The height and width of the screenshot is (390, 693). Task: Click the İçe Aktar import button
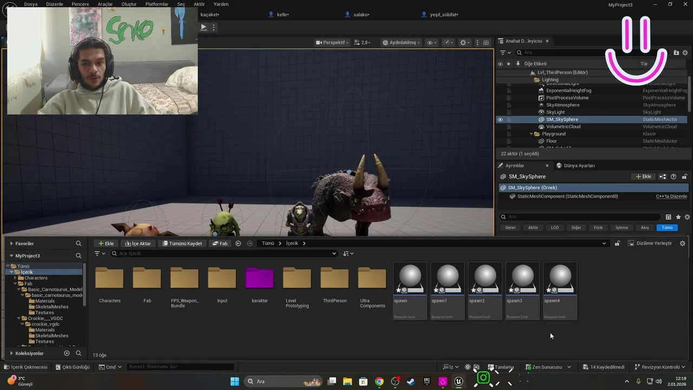click(x=138, y=244)
